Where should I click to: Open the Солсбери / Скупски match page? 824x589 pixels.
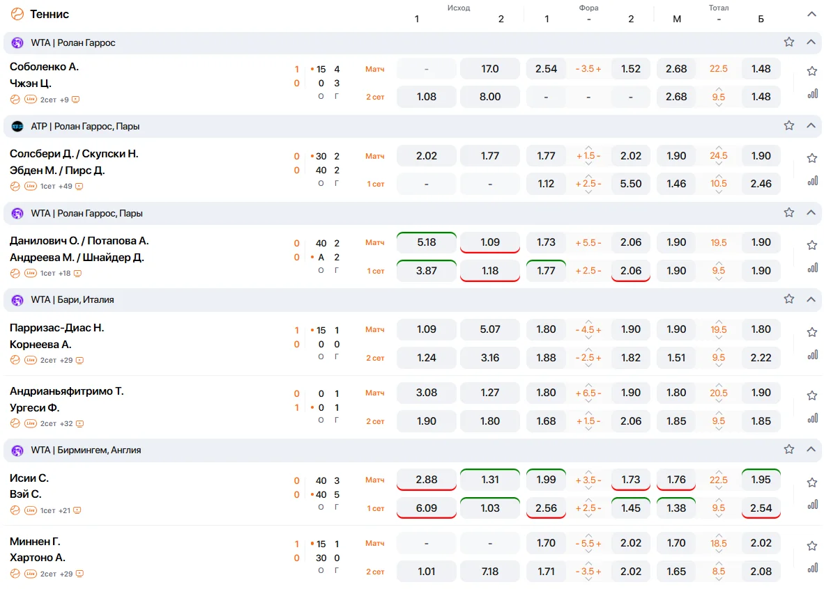(74, 154)
